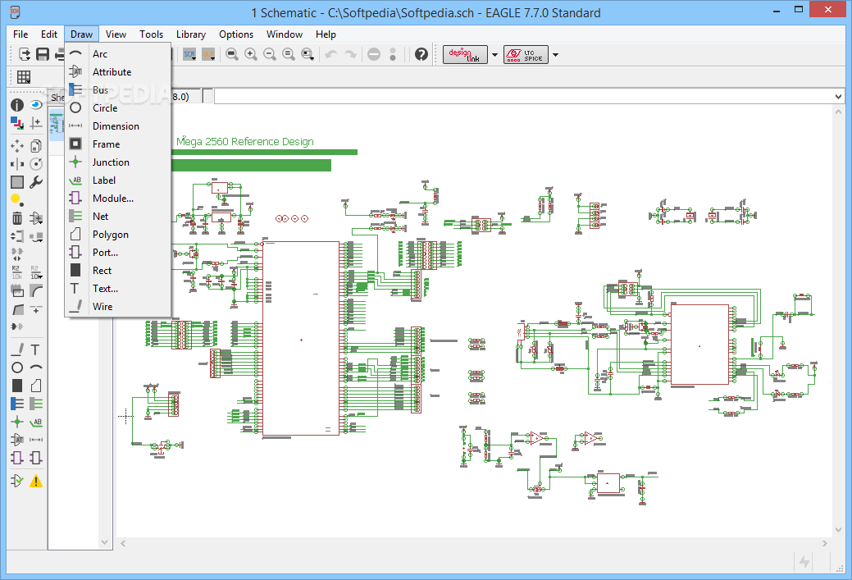Select the Group tool

17,182
